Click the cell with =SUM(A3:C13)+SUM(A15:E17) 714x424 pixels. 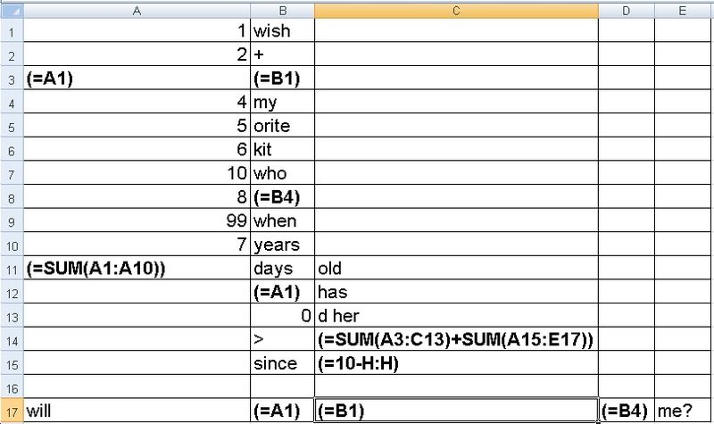(x=455, y=337)
